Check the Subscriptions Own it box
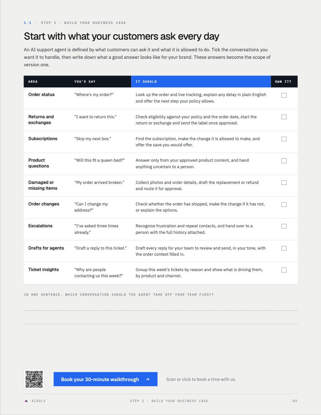321x415 pixels. [x=284, y=139]
